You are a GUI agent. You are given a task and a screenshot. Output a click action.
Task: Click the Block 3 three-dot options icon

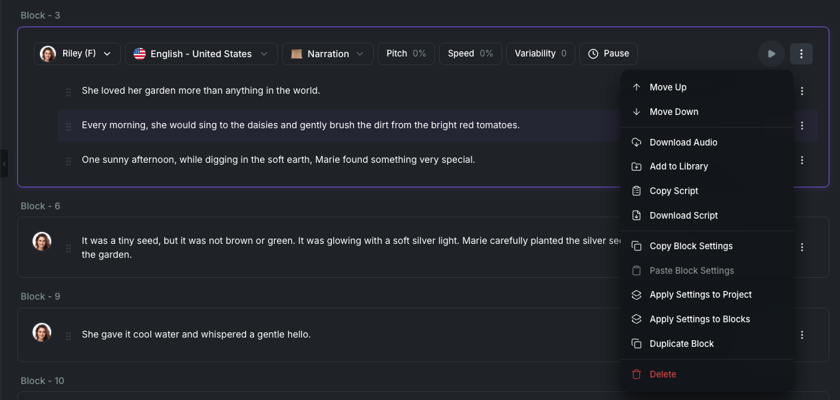(801, 54)
